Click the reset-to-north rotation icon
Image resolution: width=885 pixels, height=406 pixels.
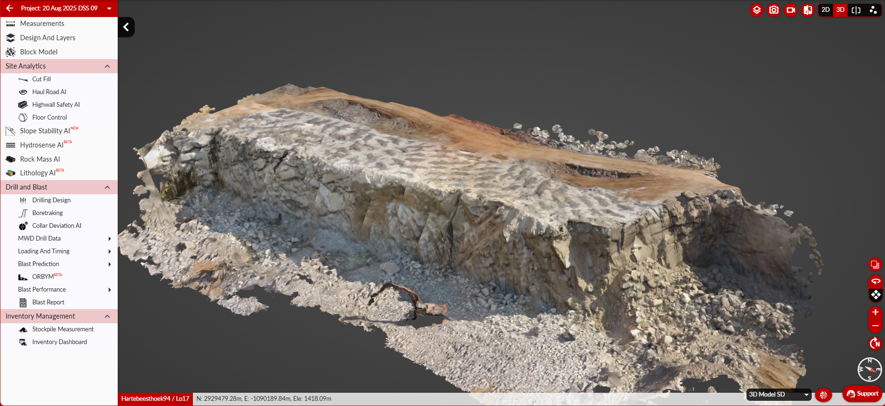pyautogui.click(x=875, y=343)
